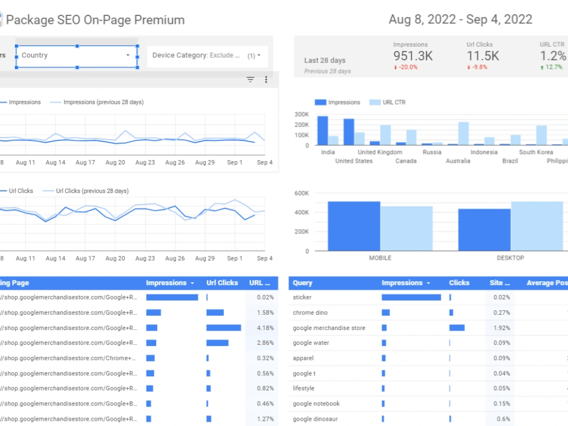Click the URL CTR legend swatch
This screenshot has width=568, height=426.
pyautogui.click(x=375, y=102)
